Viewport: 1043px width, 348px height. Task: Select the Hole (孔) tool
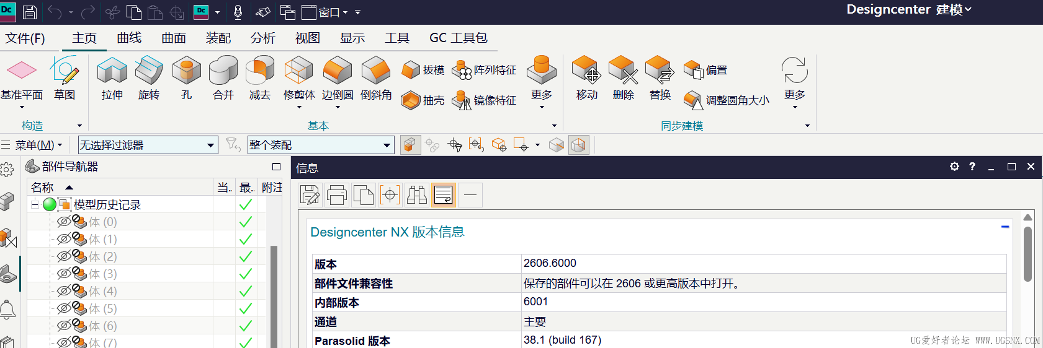tap(186, 77)
